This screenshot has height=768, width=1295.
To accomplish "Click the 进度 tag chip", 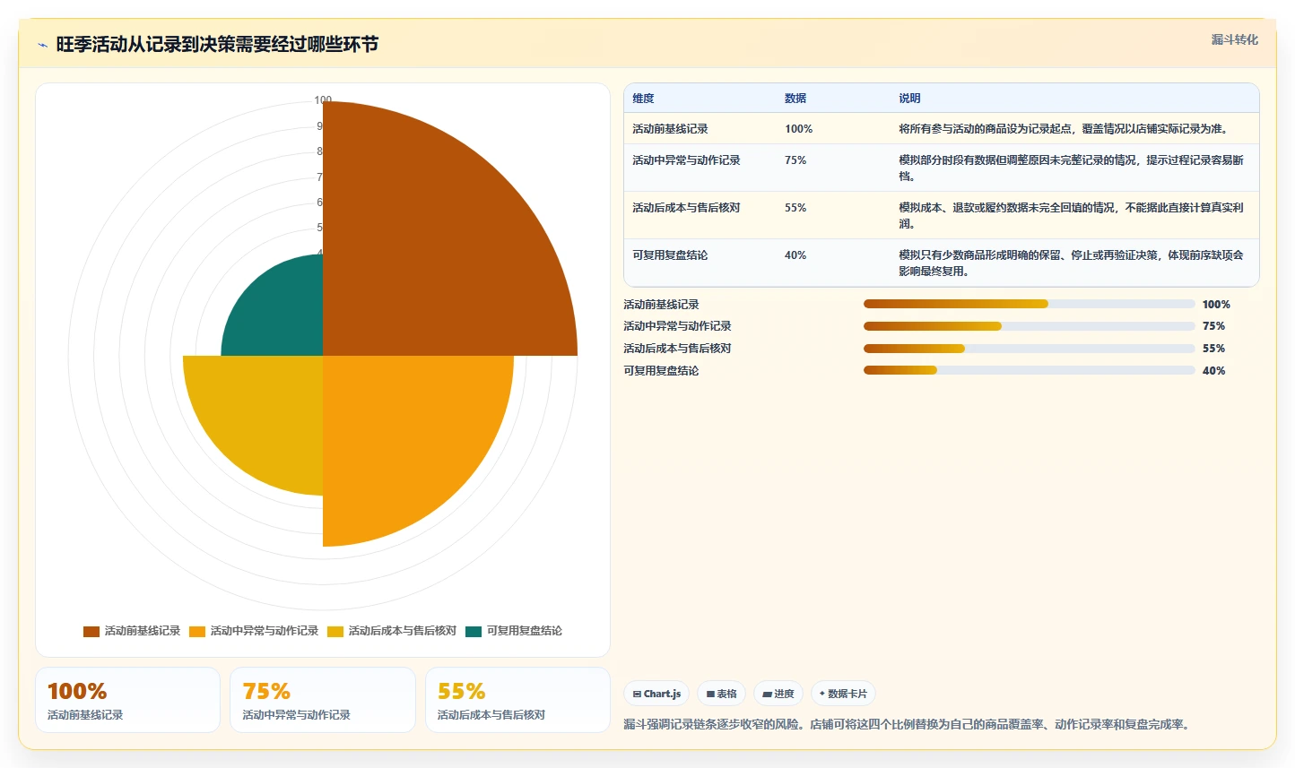I will [778, 694].
